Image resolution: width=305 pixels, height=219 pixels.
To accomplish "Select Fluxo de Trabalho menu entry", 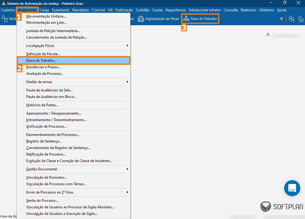I will coord(74,61).
